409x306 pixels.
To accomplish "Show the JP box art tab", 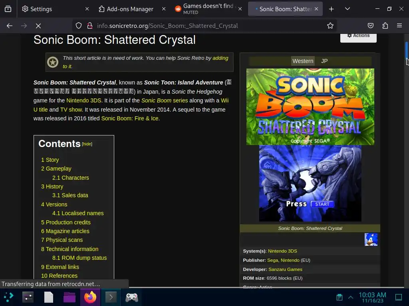I will click(324, 61).
